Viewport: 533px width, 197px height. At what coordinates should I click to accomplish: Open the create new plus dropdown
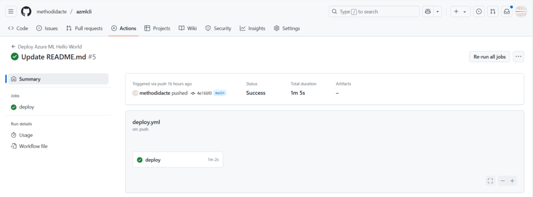[x=460, y=11]
